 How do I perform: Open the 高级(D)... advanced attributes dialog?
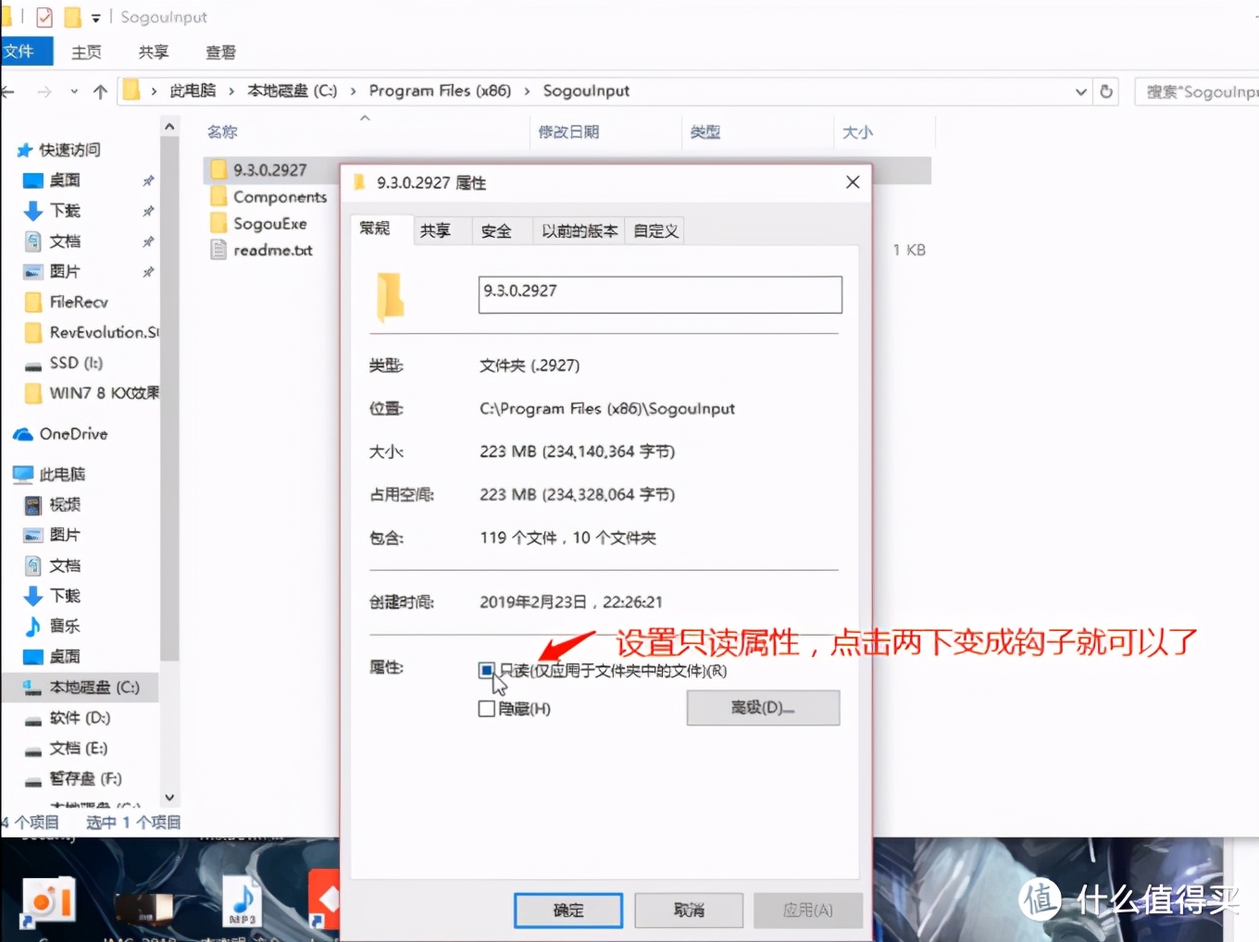pos(762,707)
